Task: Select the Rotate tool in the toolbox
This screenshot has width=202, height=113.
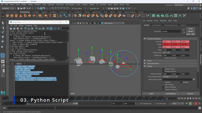Action: (3, 41)
